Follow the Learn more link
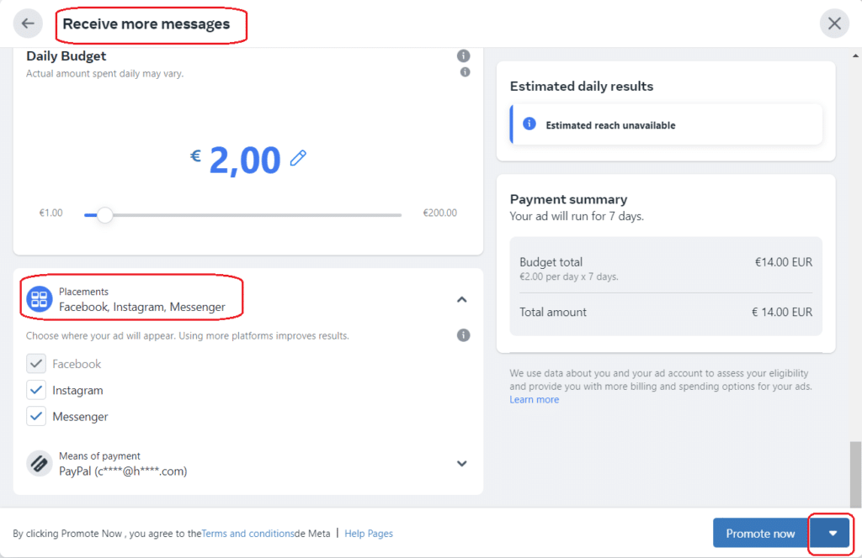Viewport: 862px width, 558px height. click(x=534, y=399)
